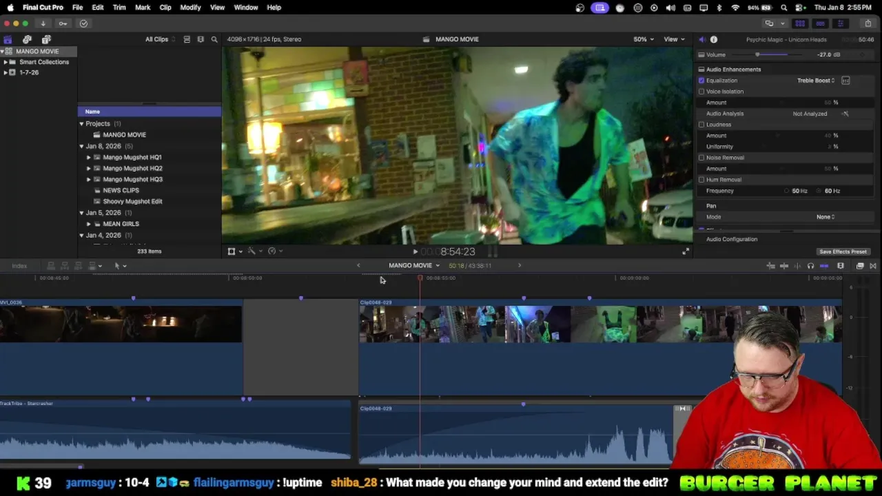Collapse the Jan 8, 2026 group

(x=81, y=146)
